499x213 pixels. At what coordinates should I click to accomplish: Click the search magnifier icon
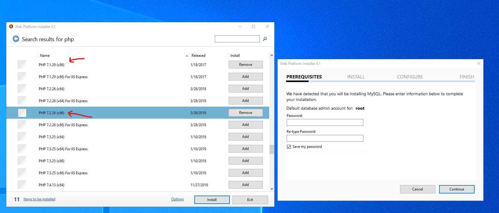[265, 39]
